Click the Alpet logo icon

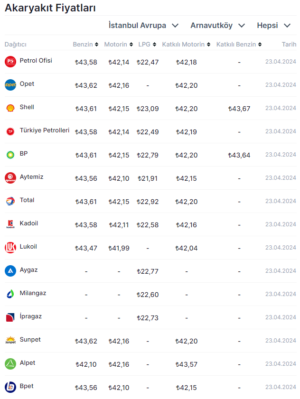(10, 364)
